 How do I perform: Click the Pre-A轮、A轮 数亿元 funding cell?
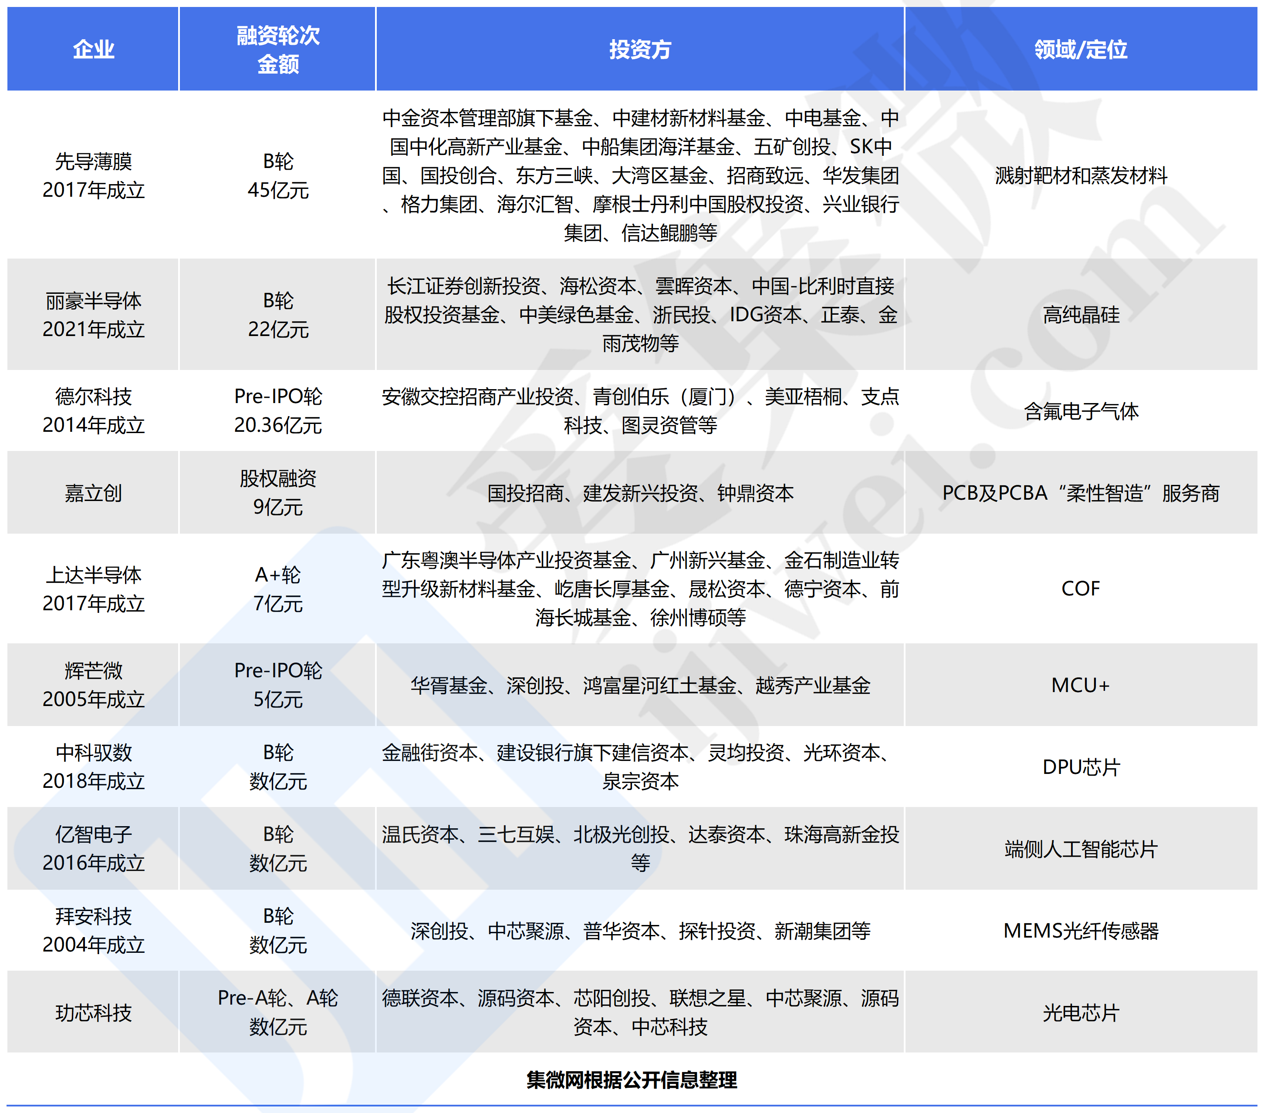277,1012
